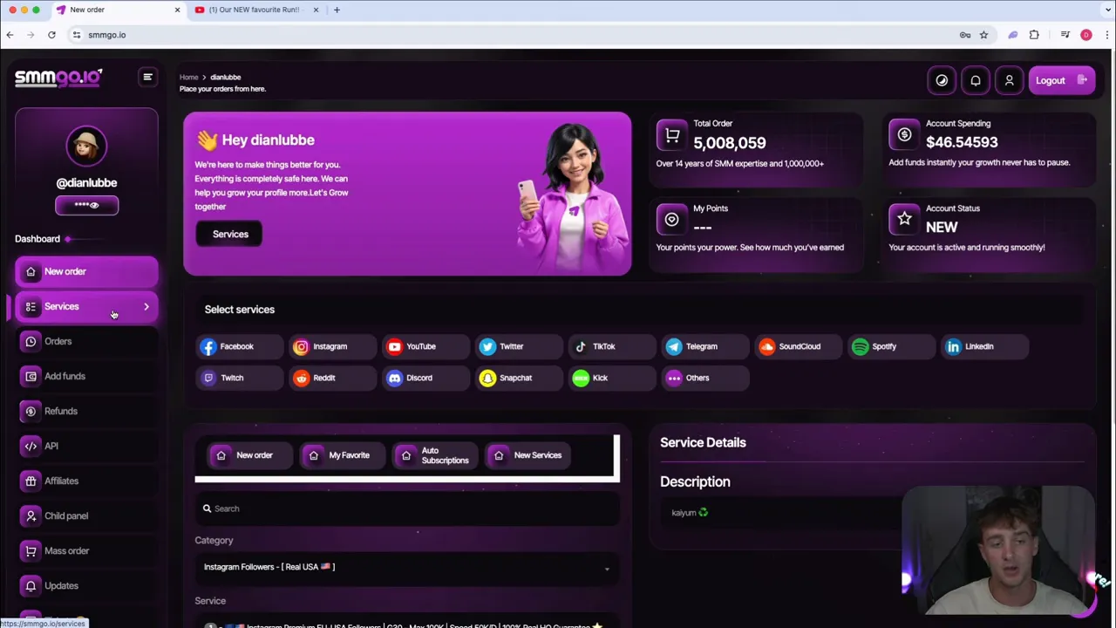Open the Auto Subscriptions tab

pos(434,454)
